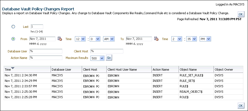The height and width of the screenshot is (111, 248).
Task: Open the To hour dropdown showing 2
Action: coord(177,39)
